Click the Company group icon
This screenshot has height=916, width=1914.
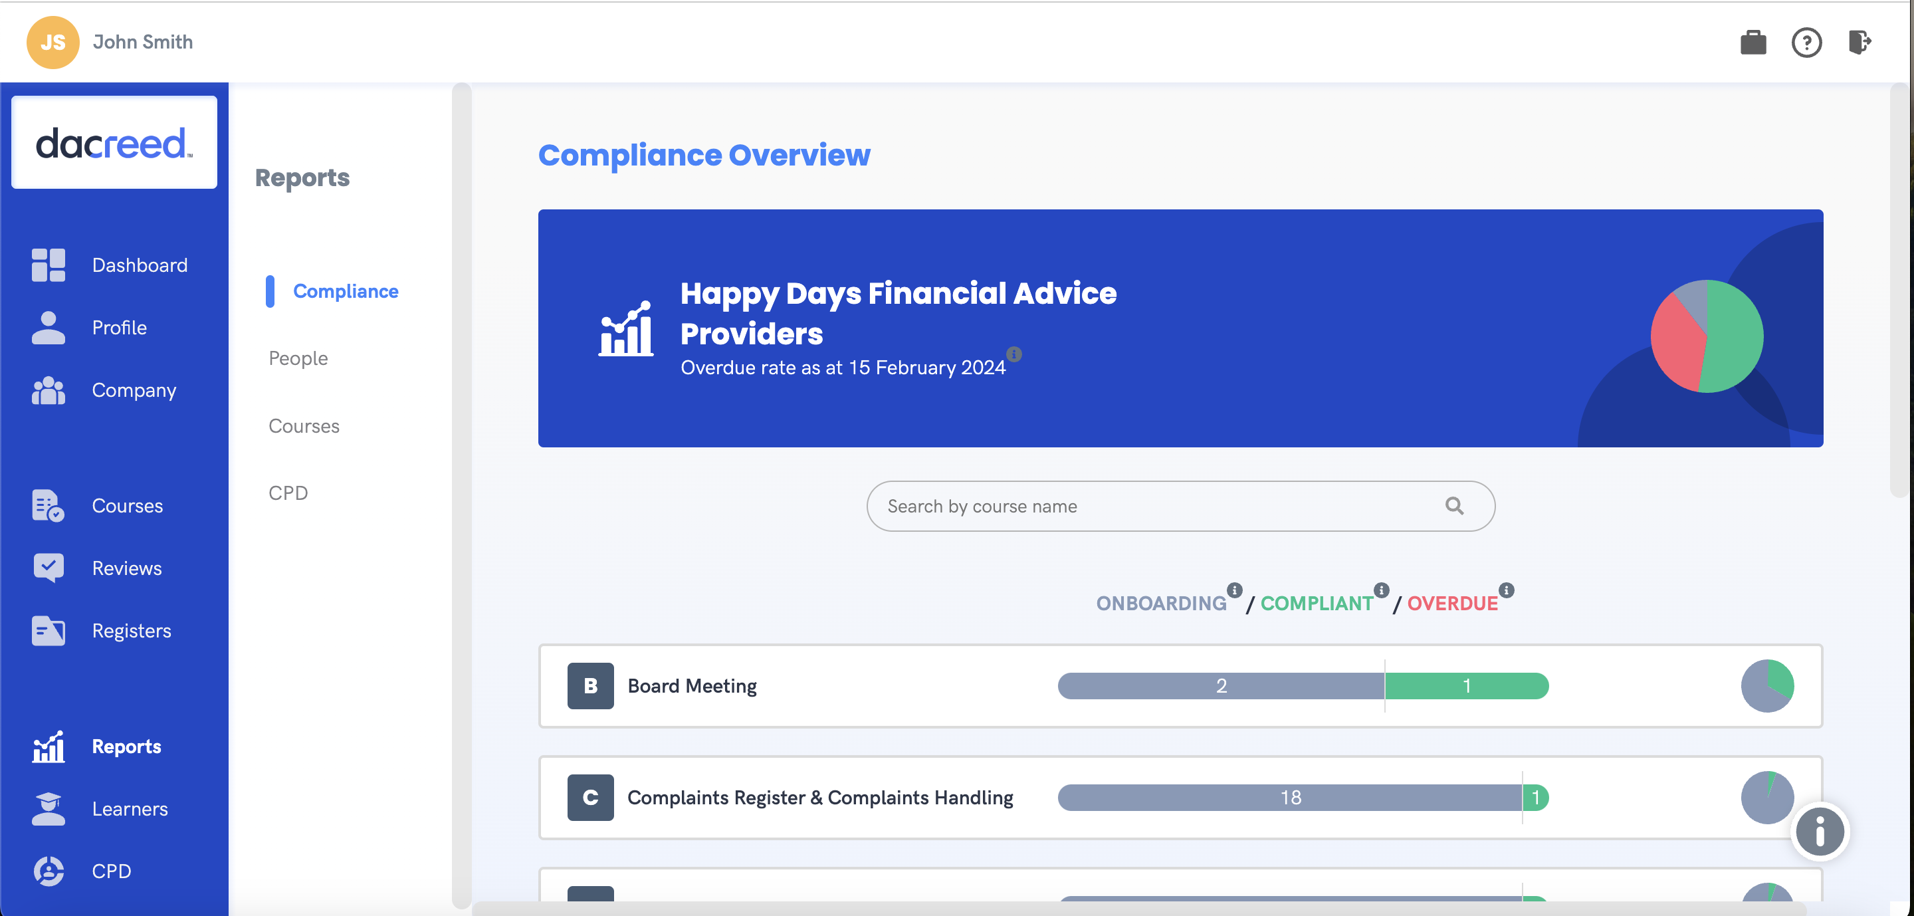(x=49, y=390)
